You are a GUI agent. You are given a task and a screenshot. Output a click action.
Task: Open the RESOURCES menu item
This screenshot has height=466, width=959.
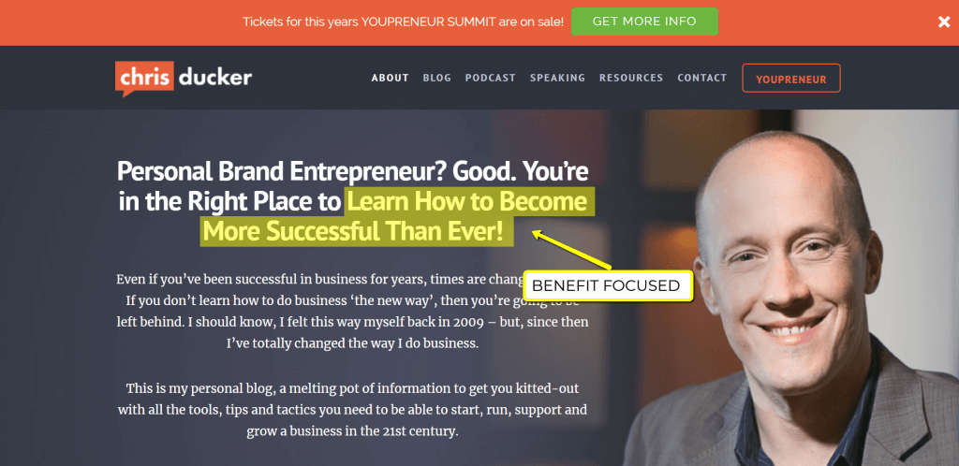631,78
